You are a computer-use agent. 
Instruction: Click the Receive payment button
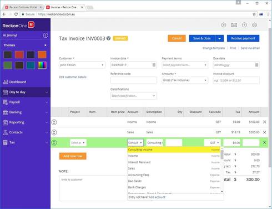point(243,38)
